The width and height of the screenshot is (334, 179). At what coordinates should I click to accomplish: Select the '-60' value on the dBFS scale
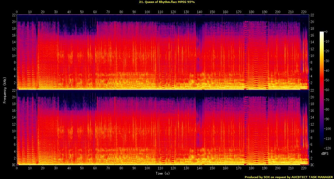326,90
